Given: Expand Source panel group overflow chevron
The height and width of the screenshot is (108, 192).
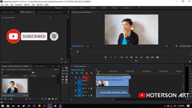Looking at the screenshot, I should [68, 12].
